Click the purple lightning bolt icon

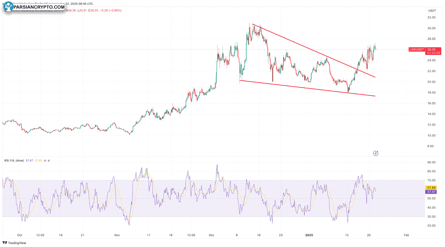point(376,153)
